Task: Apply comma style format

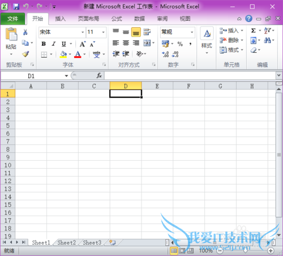Action: coord(191,44)
